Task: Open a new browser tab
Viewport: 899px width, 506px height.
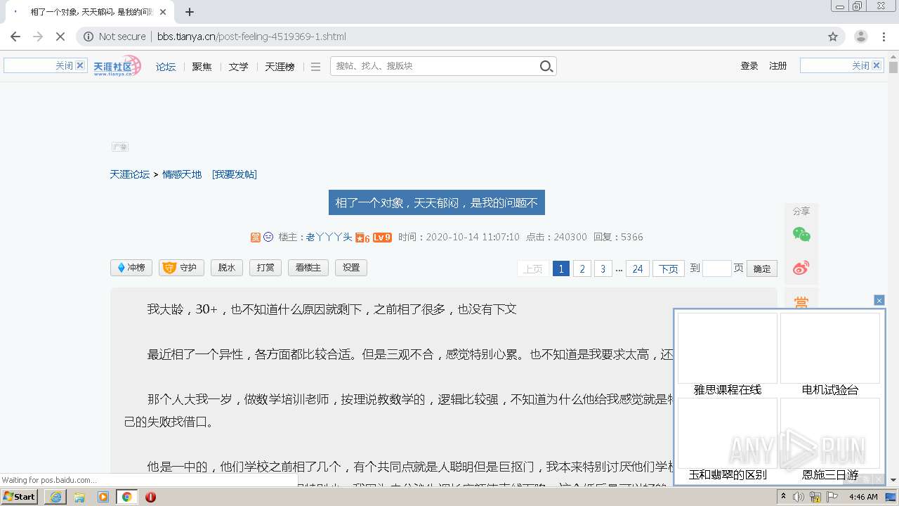Action: [x=190, y=12]
